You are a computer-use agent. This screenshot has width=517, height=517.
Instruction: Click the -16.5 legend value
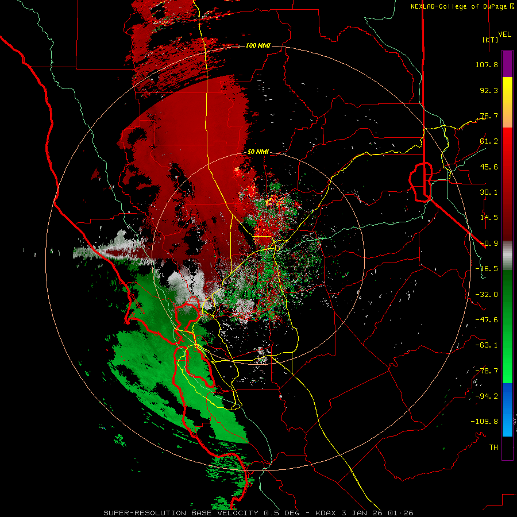[x=487, y=269]
